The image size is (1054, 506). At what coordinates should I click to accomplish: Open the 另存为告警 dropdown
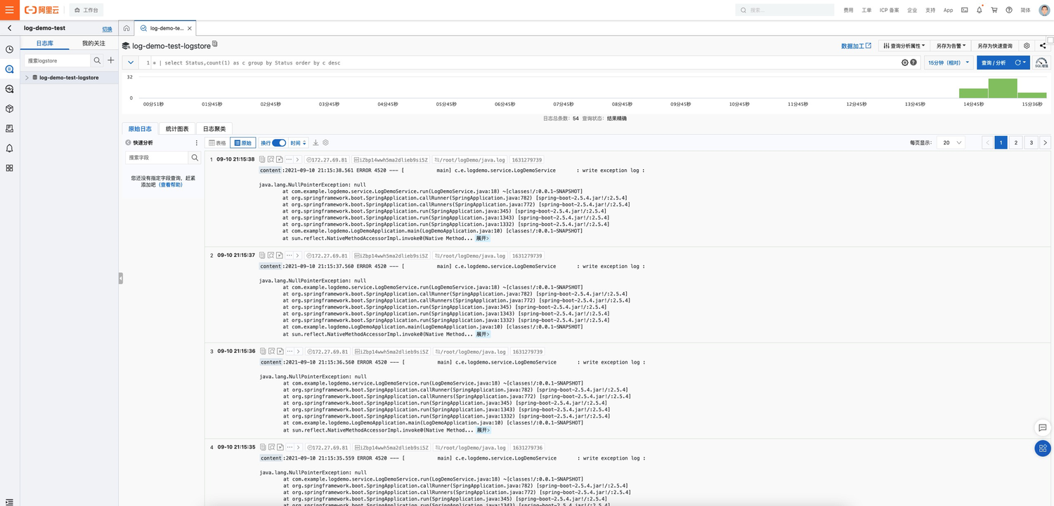[951, 46]
